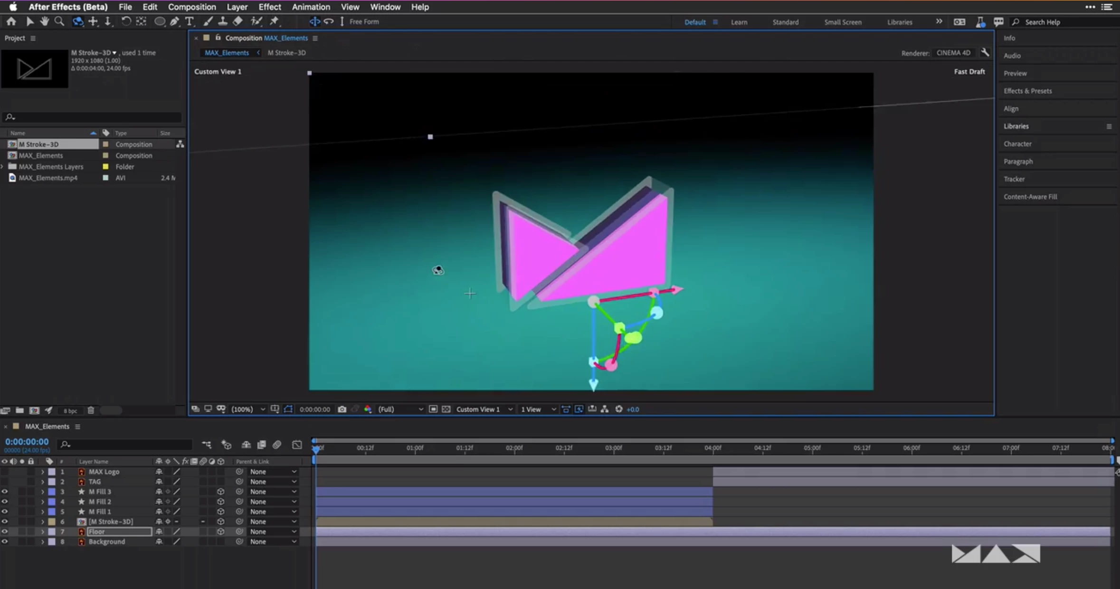Open the Effects & Presets panel
Image resolution: width=1120 pixels, height=589 pixels.
pos(1027,91)
